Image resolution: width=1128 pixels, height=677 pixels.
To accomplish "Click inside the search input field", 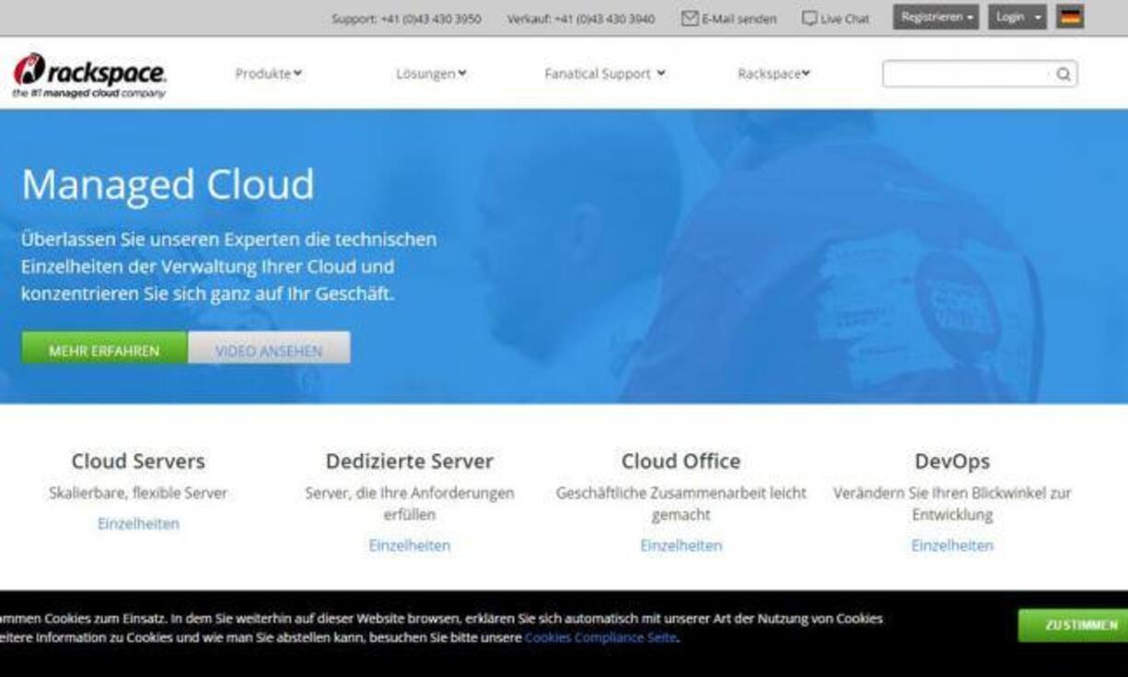I will click(967, 72).
